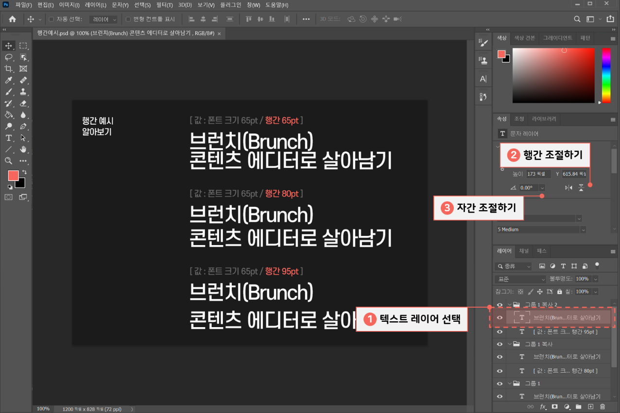Open Brush Settings panel icon
Screen dimensions: 620x413
pos(483,43)
